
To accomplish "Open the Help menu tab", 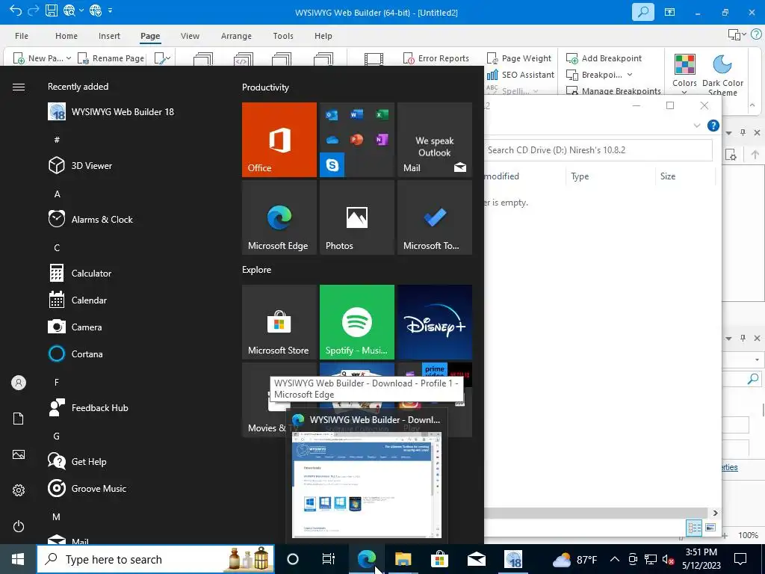I will pos(323,36).
